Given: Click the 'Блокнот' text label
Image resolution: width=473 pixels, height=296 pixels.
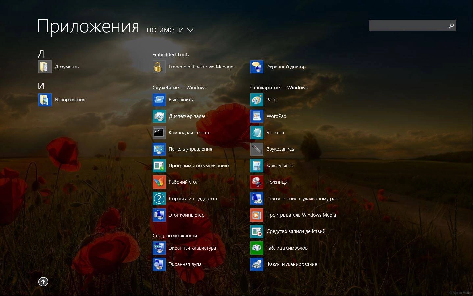Looking at the screenshot, I should coord(275,133).
